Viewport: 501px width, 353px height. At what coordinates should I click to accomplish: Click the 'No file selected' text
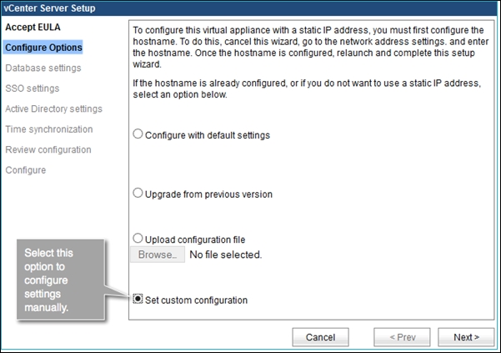click(x=225, y=255)
